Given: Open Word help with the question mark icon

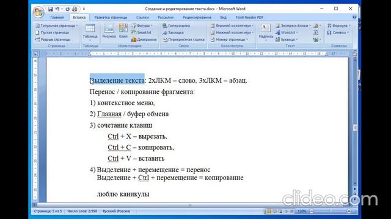Looking at the screenshot, I should 354,17.
